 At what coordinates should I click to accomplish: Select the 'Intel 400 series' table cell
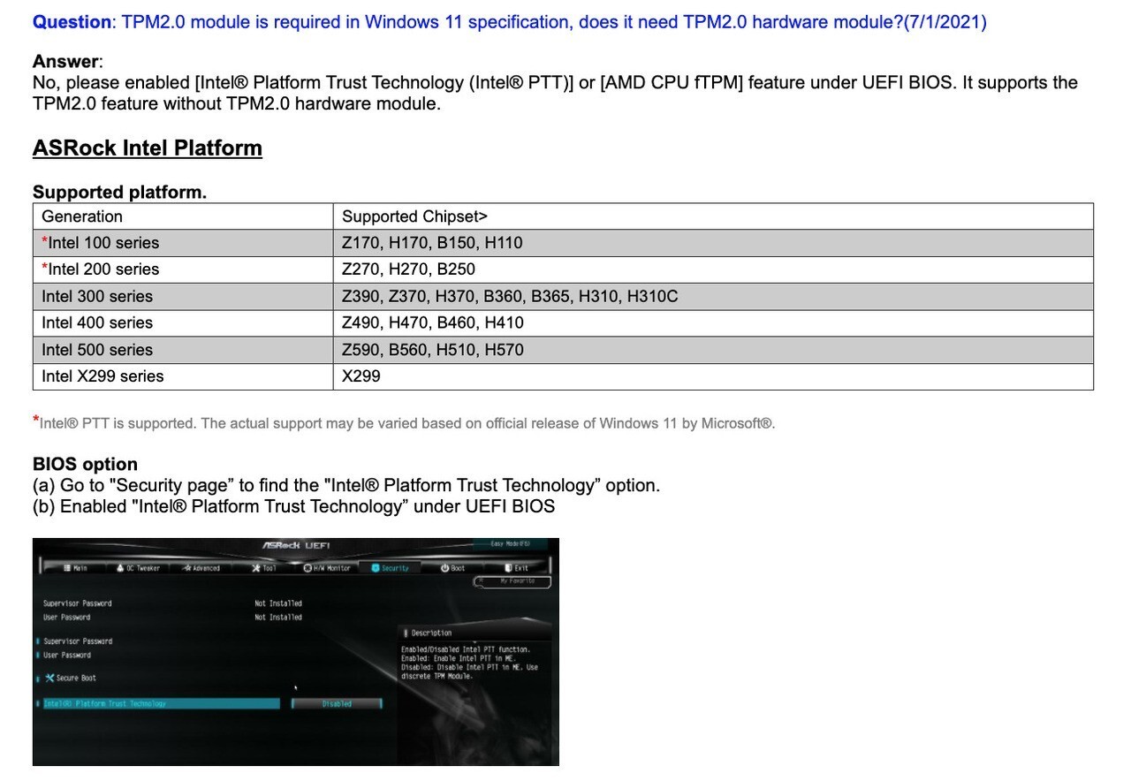click(x=183, y=322)
